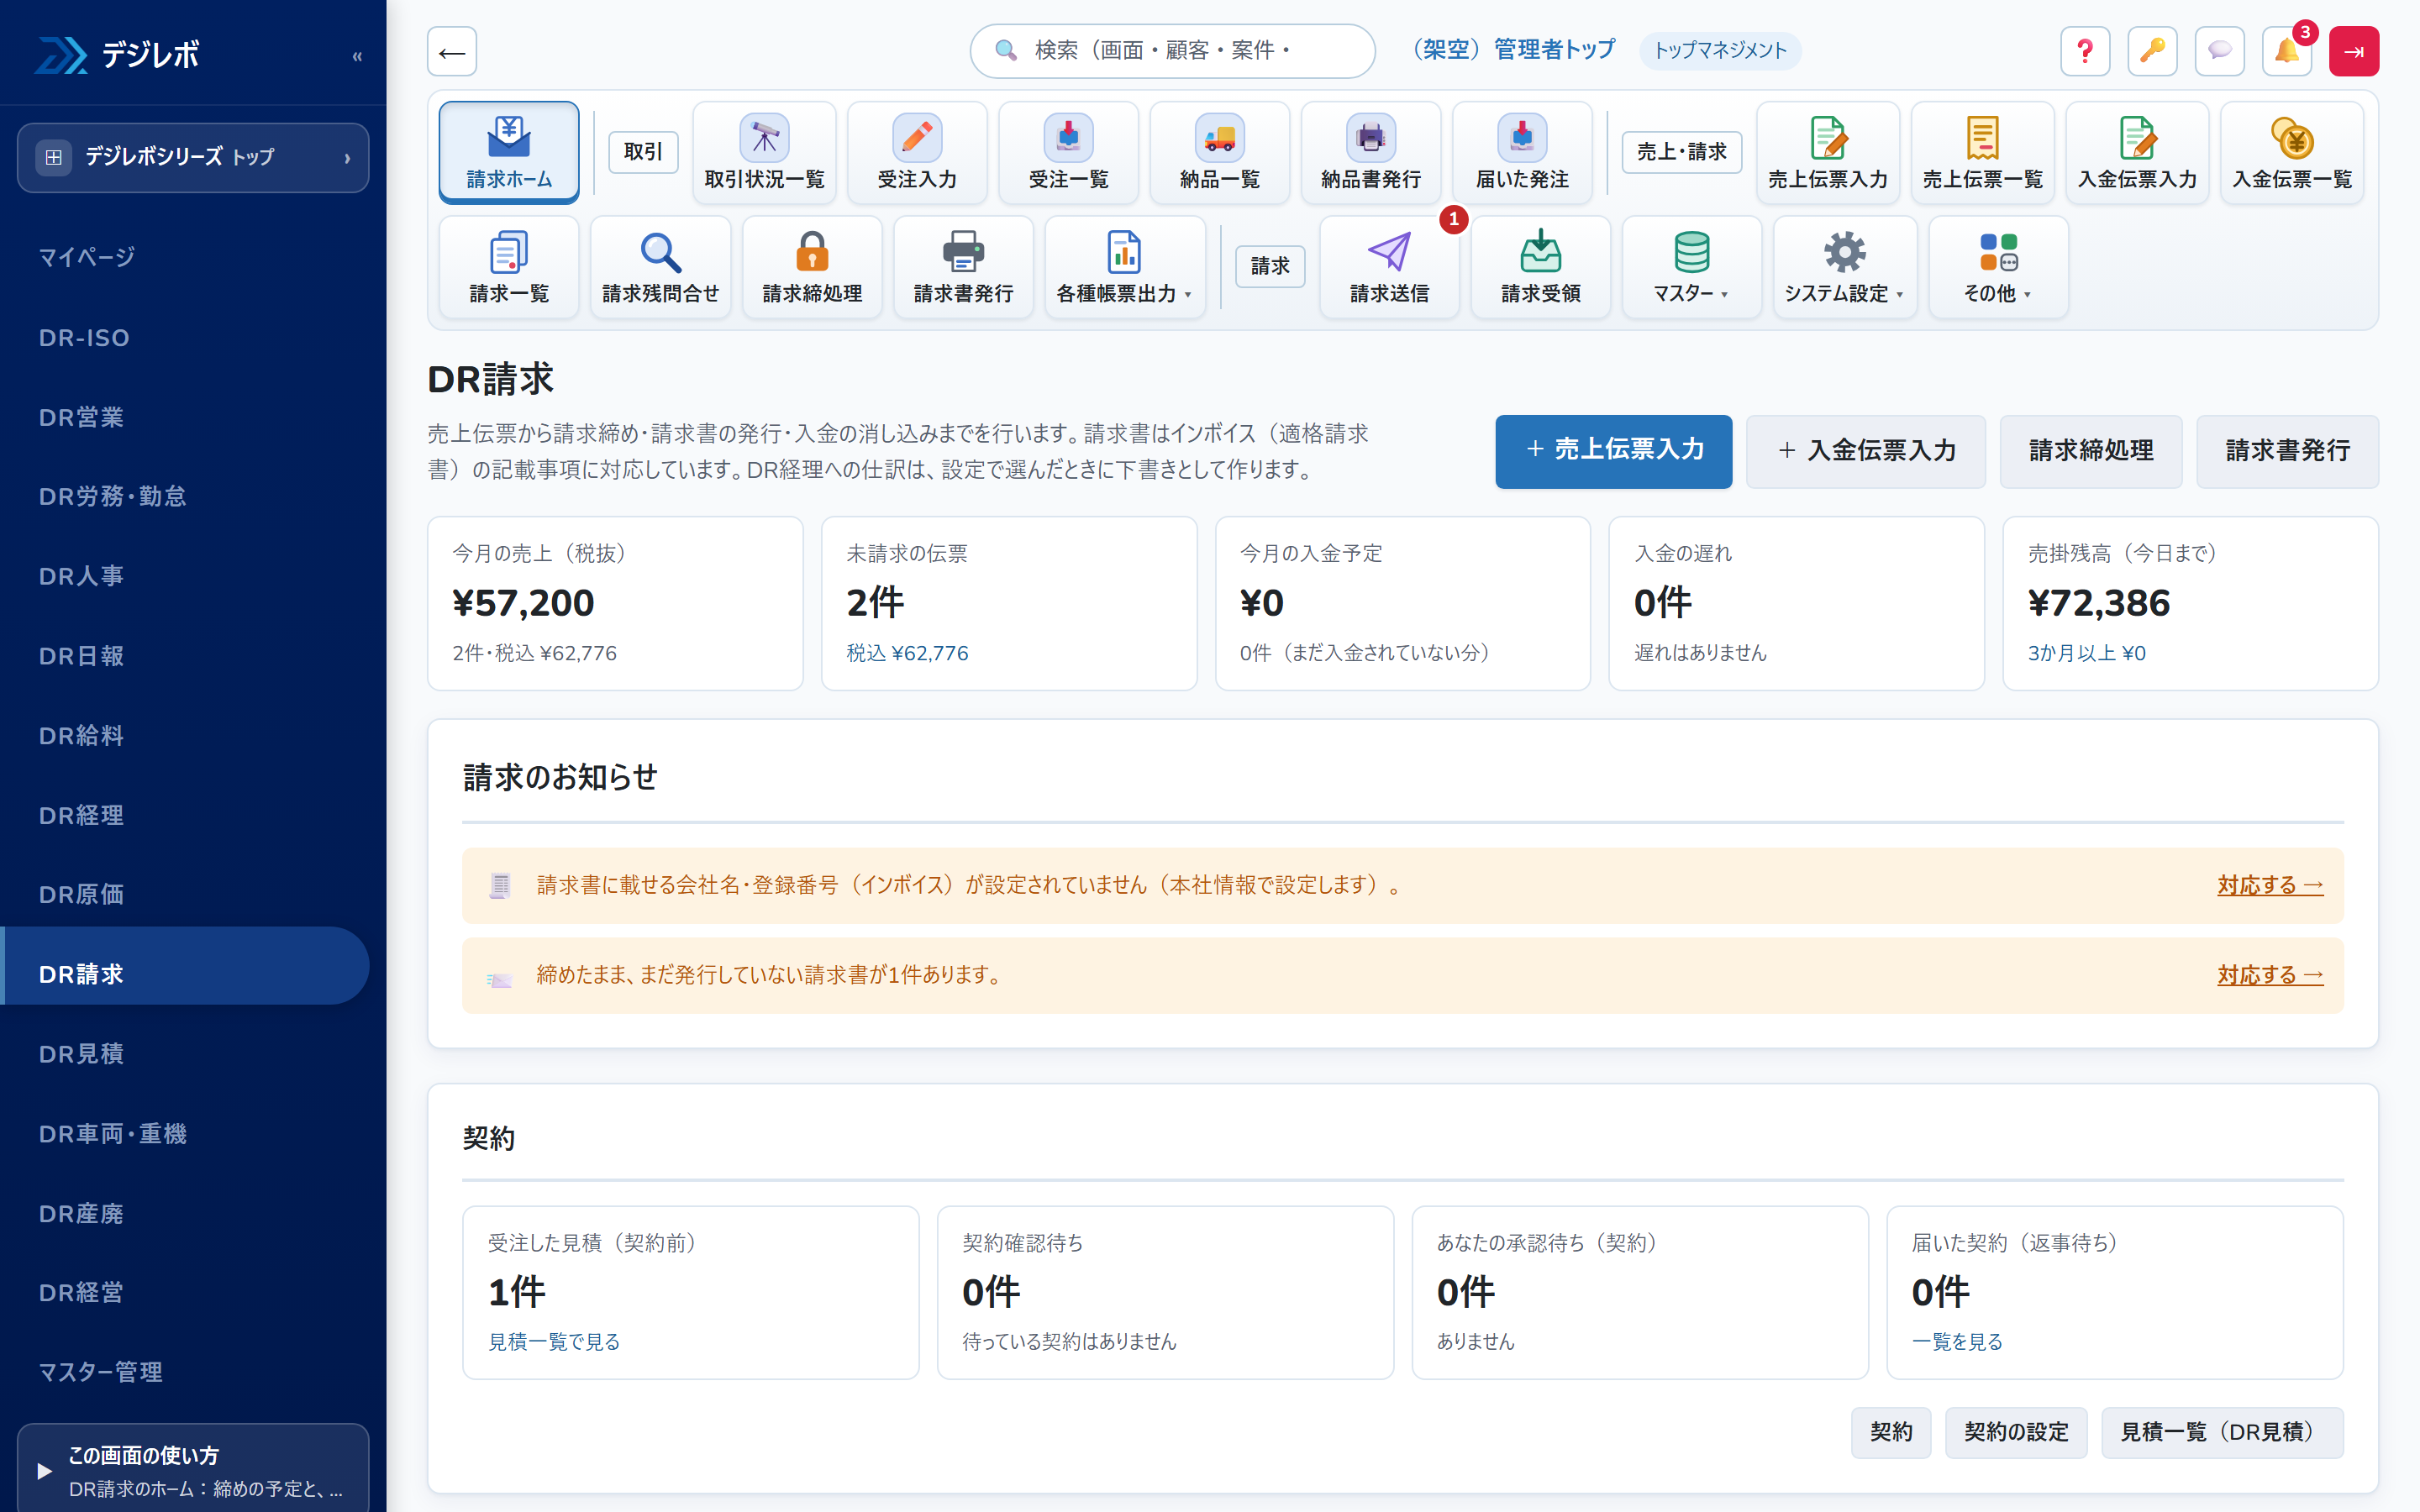Open 納品一覧 truck icon
This screenshot has width=2420, height=1512.
[x=1219, y=152]
